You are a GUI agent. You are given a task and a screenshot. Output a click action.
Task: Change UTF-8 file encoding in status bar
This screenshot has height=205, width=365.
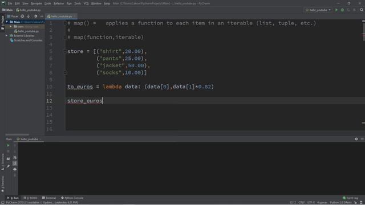(x=311, y=203)
